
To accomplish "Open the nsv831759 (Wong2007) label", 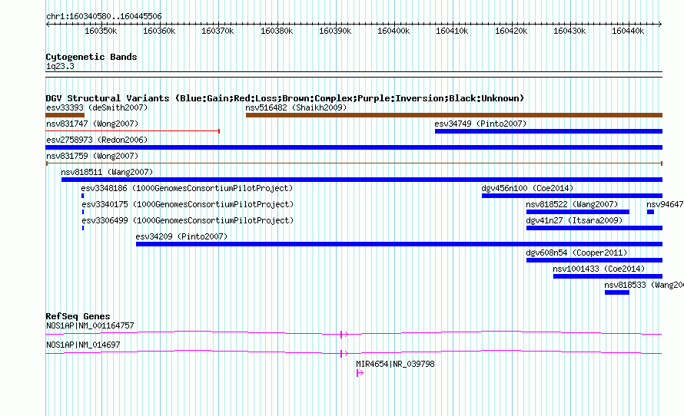I will click(92, 156).
